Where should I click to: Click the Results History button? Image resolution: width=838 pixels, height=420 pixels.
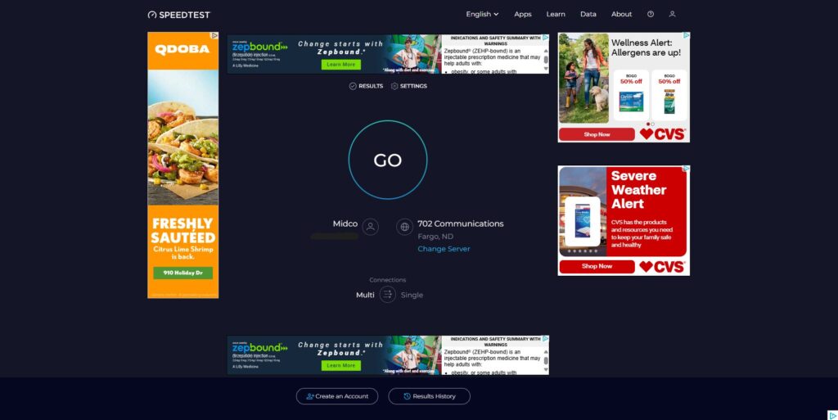click(429, 396)
